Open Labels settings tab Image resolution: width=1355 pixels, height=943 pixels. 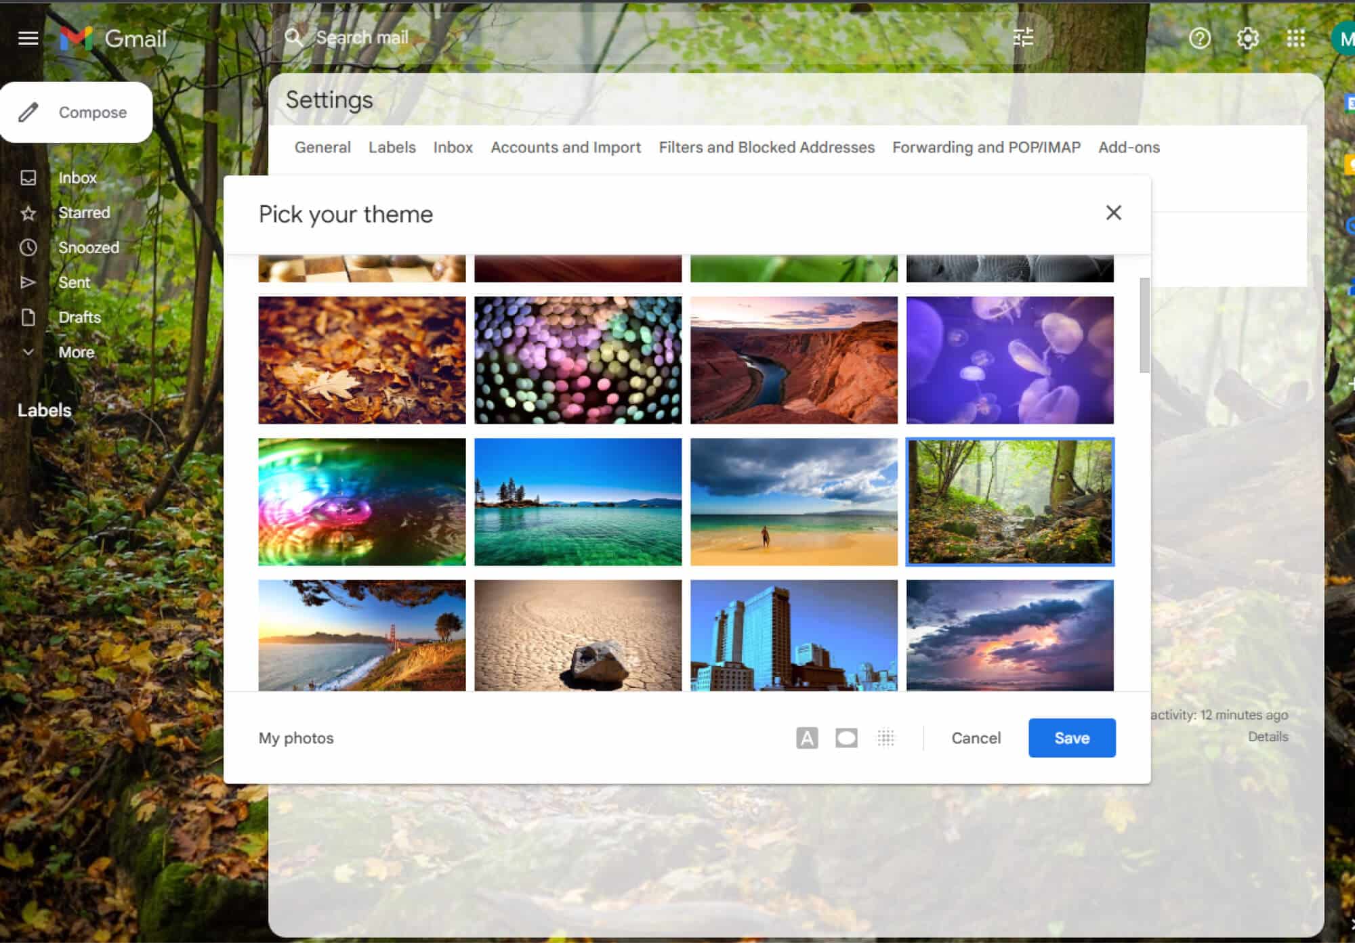(392, 147)
